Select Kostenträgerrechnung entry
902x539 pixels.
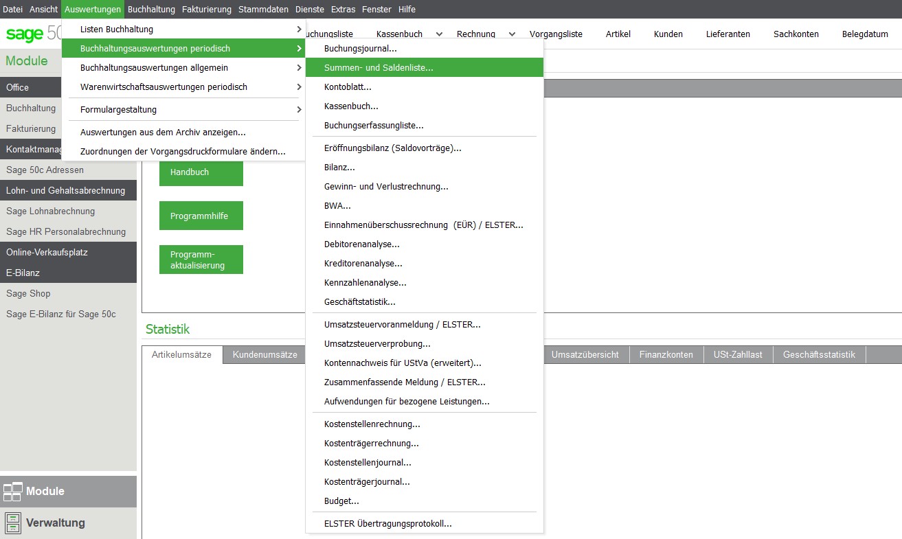tap(425, 443)
